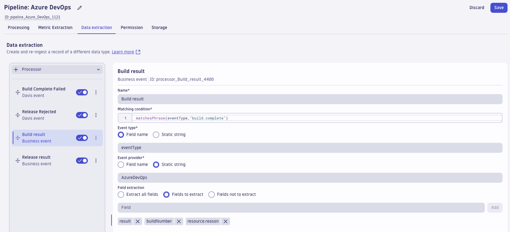
Task: Remove the resource.reason field tag
Action: point(226,221)
